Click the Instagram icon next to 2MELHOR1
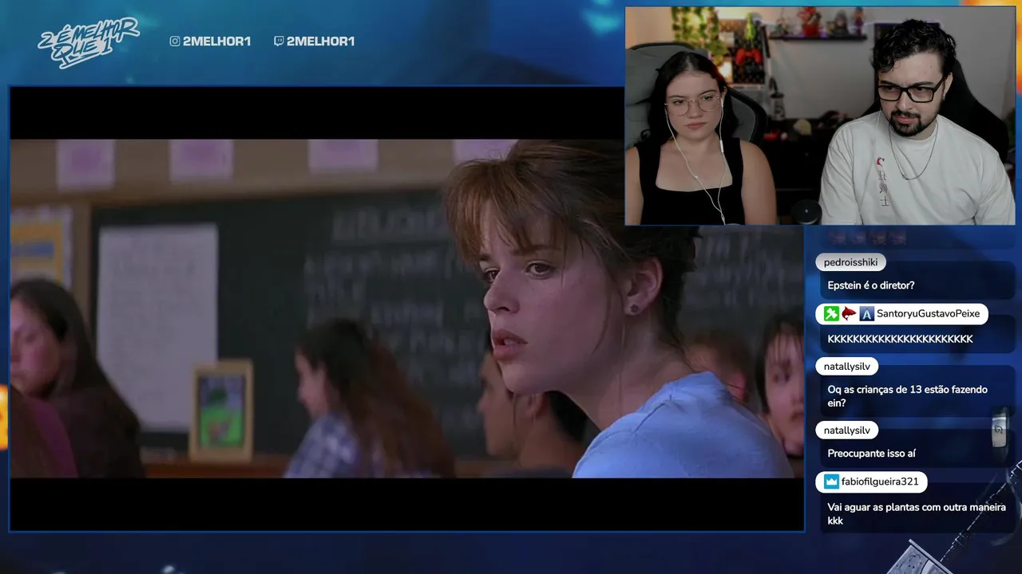The width and height of the screenshot is (1022, 574). 175,41
